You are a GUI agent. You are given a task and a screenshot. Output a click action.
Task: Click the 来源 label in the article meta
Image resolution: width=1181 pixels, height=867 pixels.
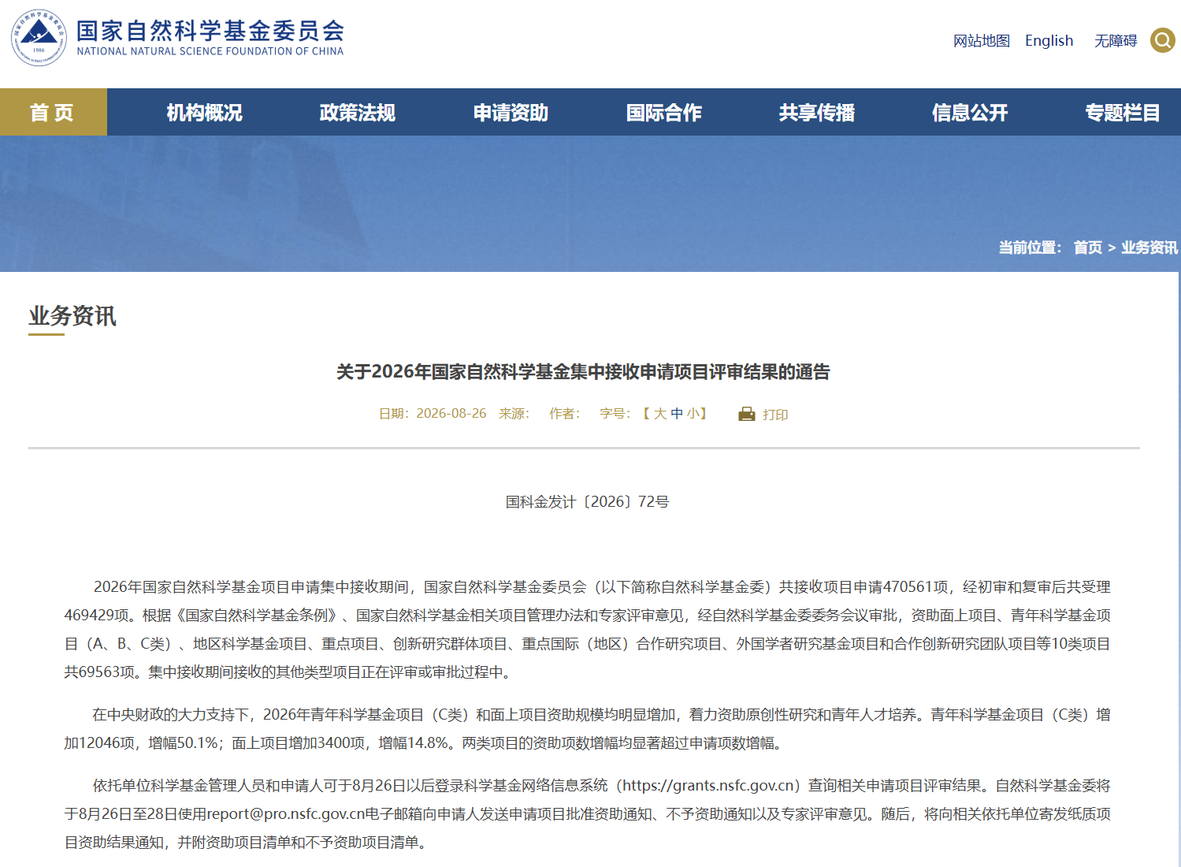[514, 414]
